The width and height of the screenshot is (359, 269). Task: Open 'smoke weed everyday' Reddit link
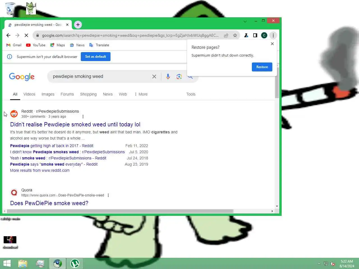point(54,164)
